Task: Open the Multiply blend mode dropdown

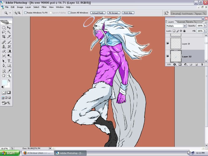Action: pyautogui.click(x=185, y=26)
